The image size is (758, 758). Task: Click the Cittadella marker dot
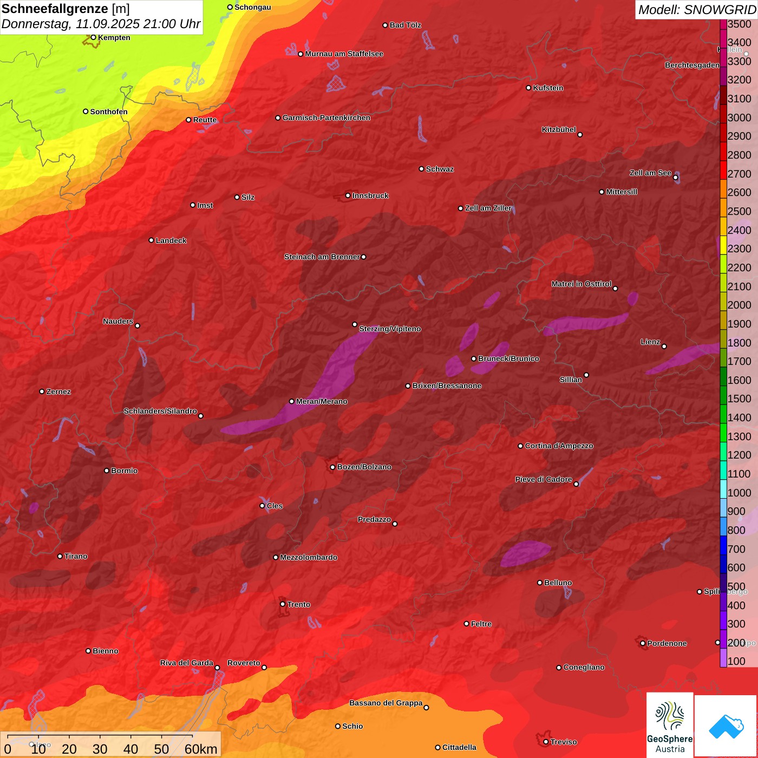pos(437,747)
